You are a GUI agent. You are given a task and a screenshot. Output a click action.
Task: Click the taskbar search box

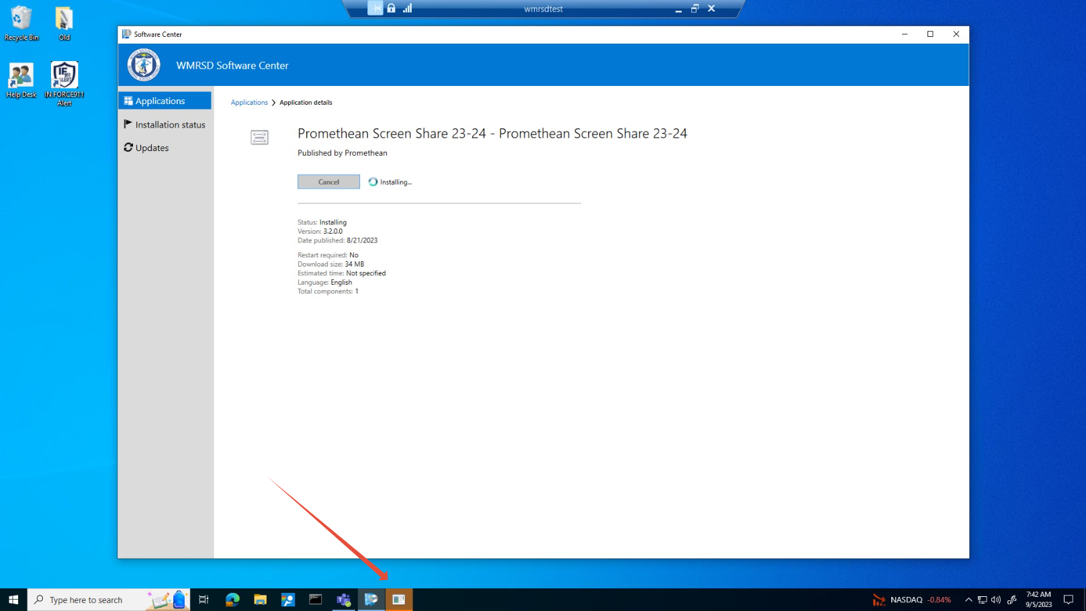click(109, 600)
